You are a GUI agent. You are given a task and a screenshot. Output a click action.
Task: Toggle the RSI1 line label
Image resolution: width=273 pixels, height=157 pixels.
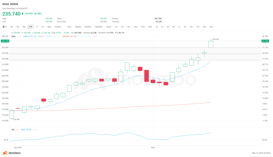tap(17, 130)
